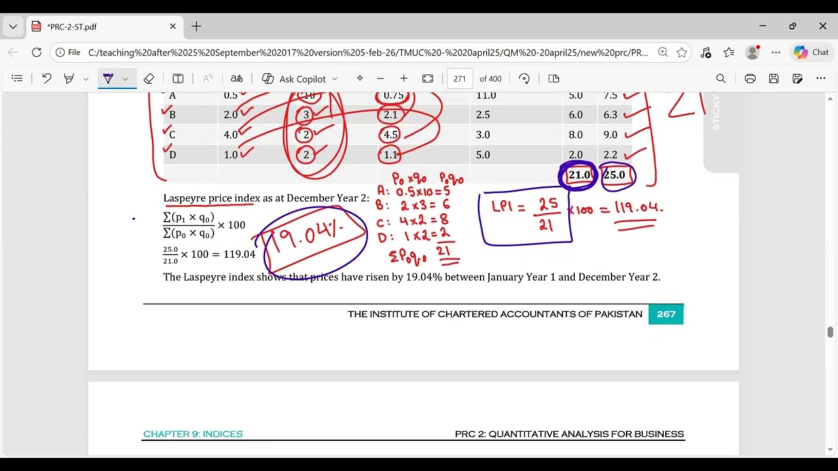The height and width of the screenshot is (471, 838).
Task: Print the PDF document
Action: coord(750,78)
